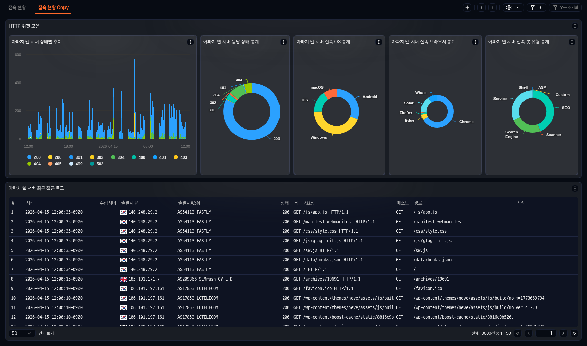587x346 pixels.
Task: Click the 모두 초기화 reset button
Action: (565, 7)
